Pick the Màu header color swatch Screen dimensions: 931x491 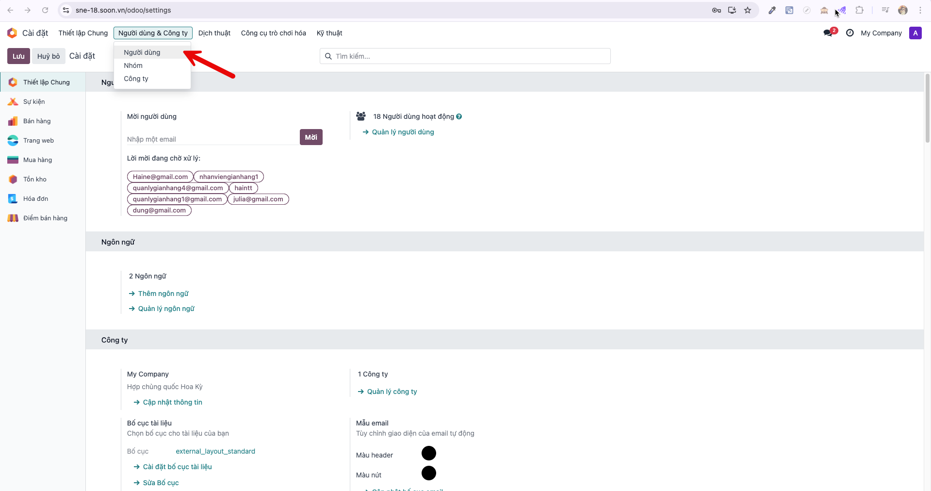coord(429,453)
